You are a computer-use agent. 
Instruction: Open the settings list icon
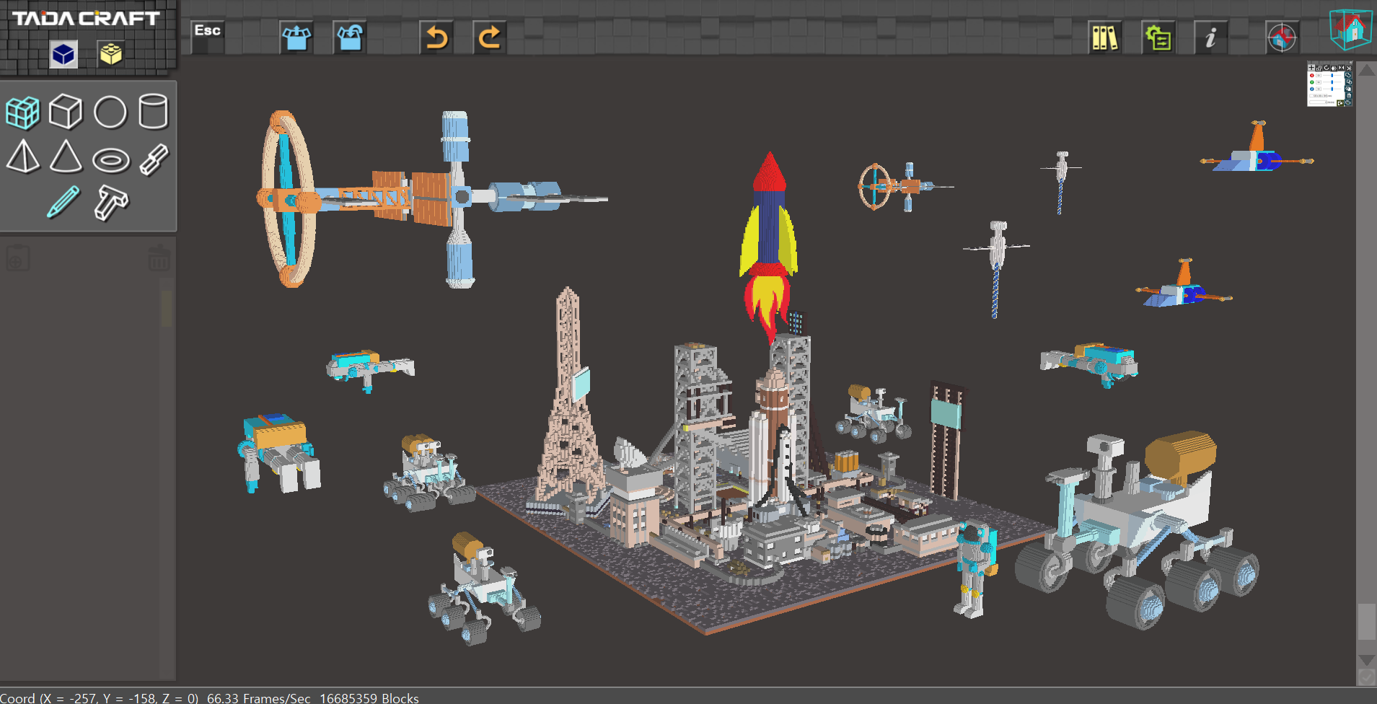click(x=1158, y=38)
